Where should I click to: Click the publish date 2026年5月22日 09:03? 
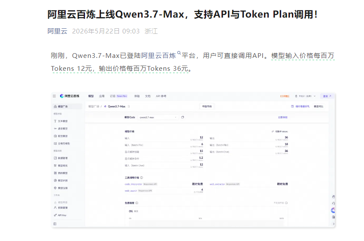click(x=106, y=31)
